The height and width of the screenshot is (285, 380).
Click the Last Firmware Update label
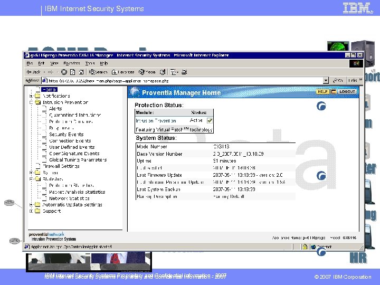159,175
